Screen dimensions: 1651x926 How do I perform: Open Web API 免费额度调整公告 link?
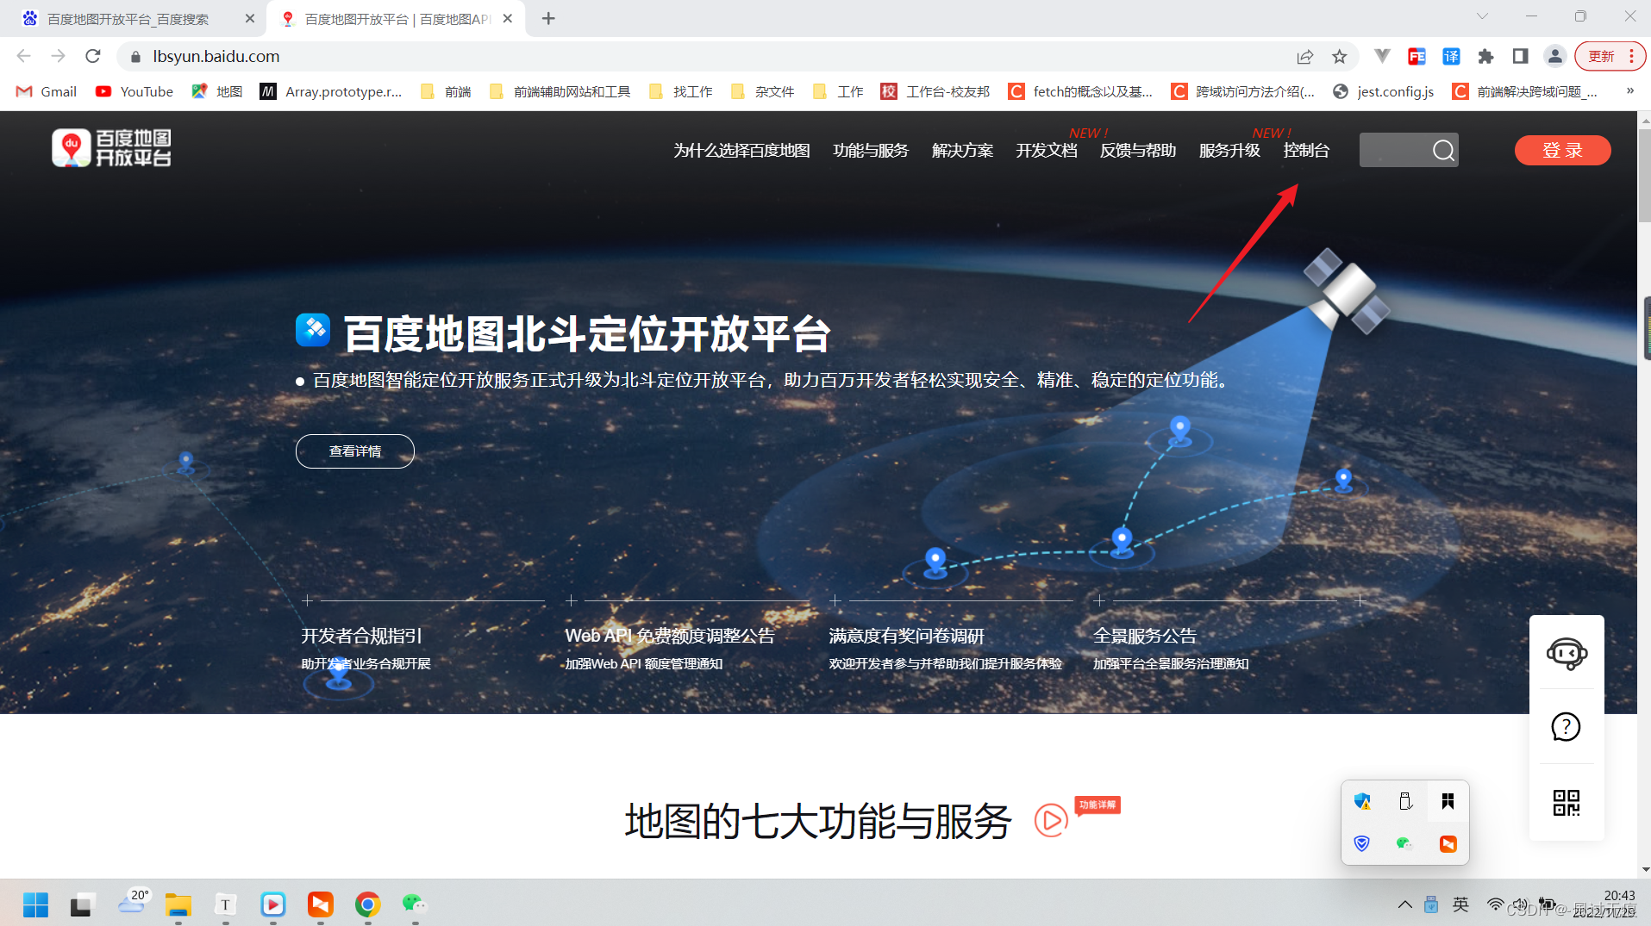point(670,636)
